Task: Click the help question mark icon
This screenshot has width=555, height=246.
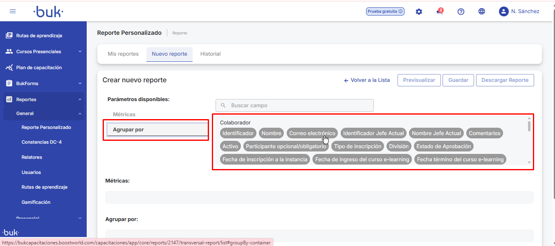Action: [461, 11]
